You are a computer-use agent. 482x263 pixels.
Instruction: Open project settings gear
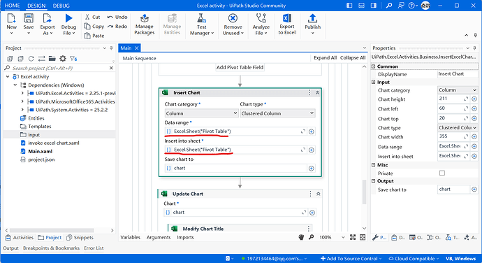click(63, 59)
